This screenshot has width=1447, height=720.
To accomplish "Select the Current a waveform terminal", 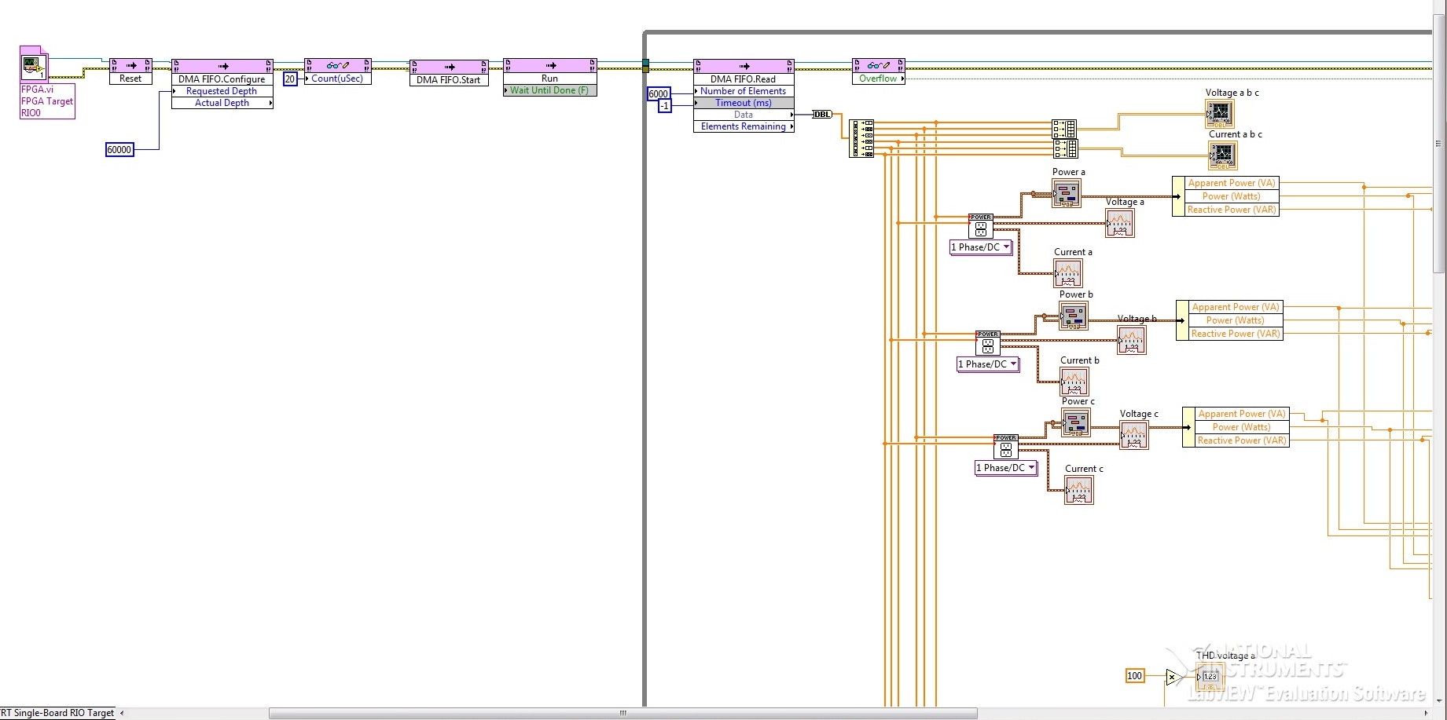I will 1068,273.
